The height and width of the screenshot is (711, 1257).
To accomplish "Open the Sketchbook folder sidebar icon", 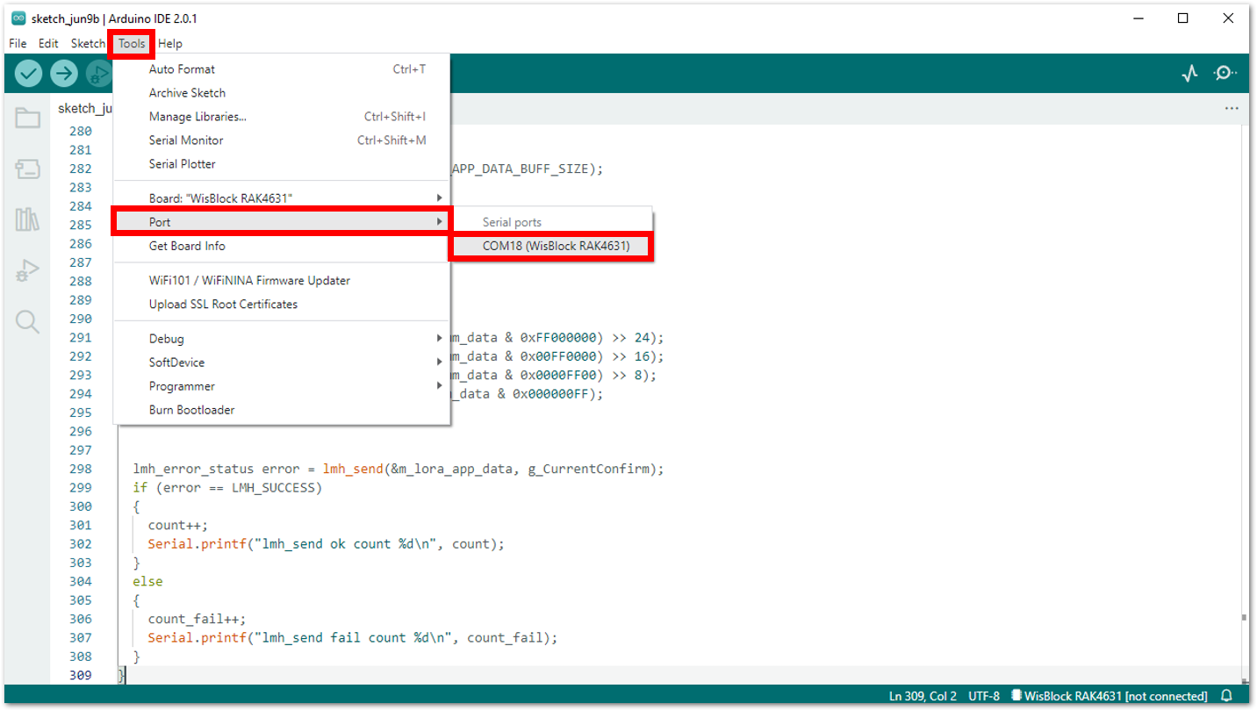I will tap(28, 118).
